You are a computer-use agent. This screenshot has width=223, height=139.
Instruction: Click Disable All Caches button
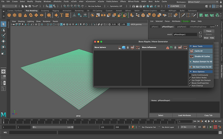tap(201, 56)
